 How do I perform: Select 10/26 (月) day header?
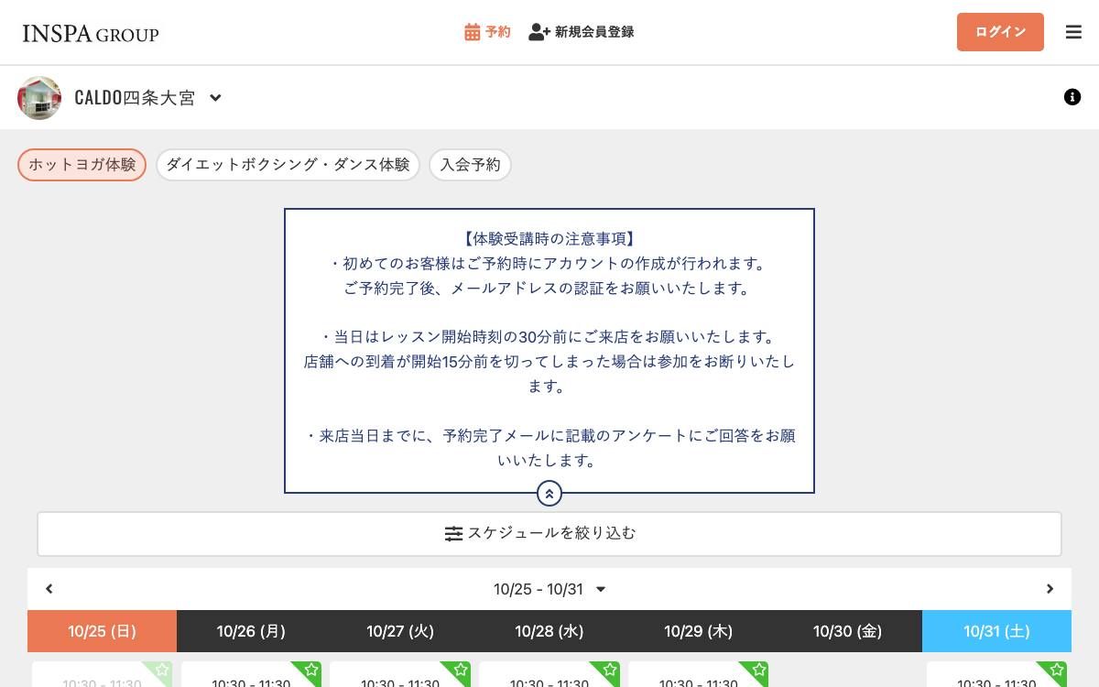coord(251,631)
